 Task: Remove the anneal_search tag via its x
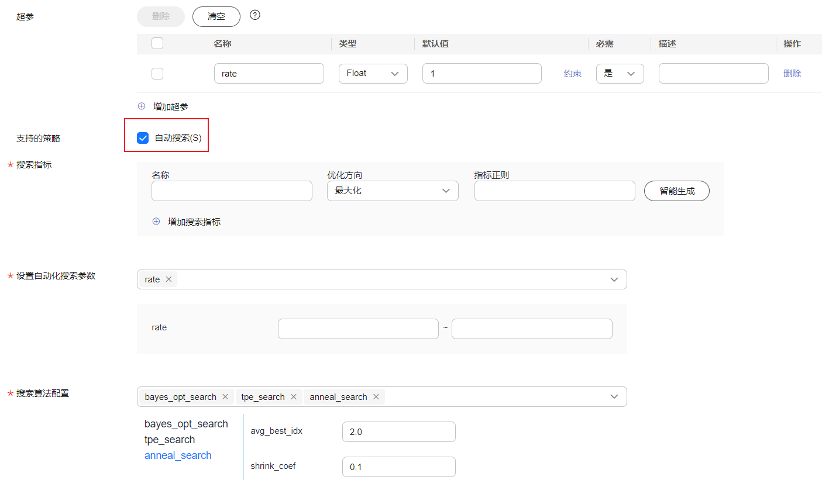tap(376, 397)
